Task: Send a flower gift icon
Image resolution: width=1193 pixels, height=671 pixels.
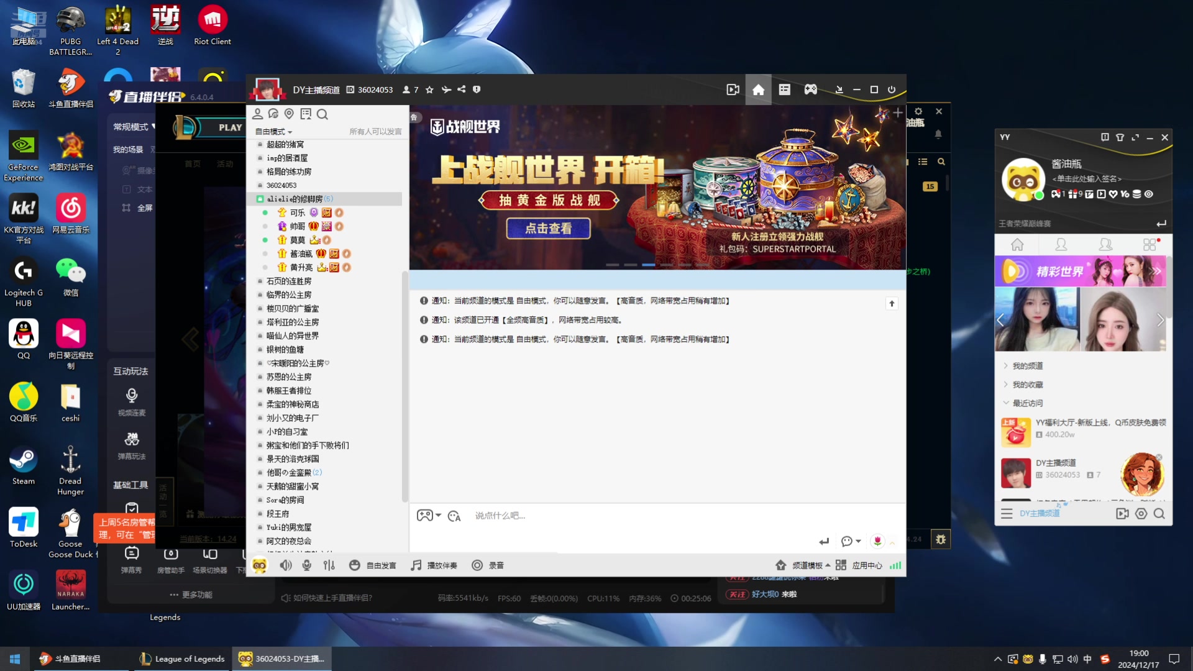Action: click(x=877, y=541)
